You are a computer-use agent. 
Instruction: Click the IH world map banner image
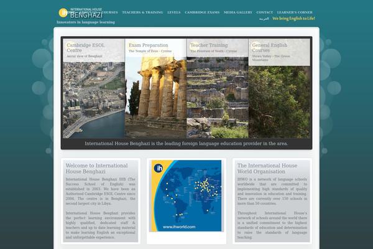(x=186, y=195)
